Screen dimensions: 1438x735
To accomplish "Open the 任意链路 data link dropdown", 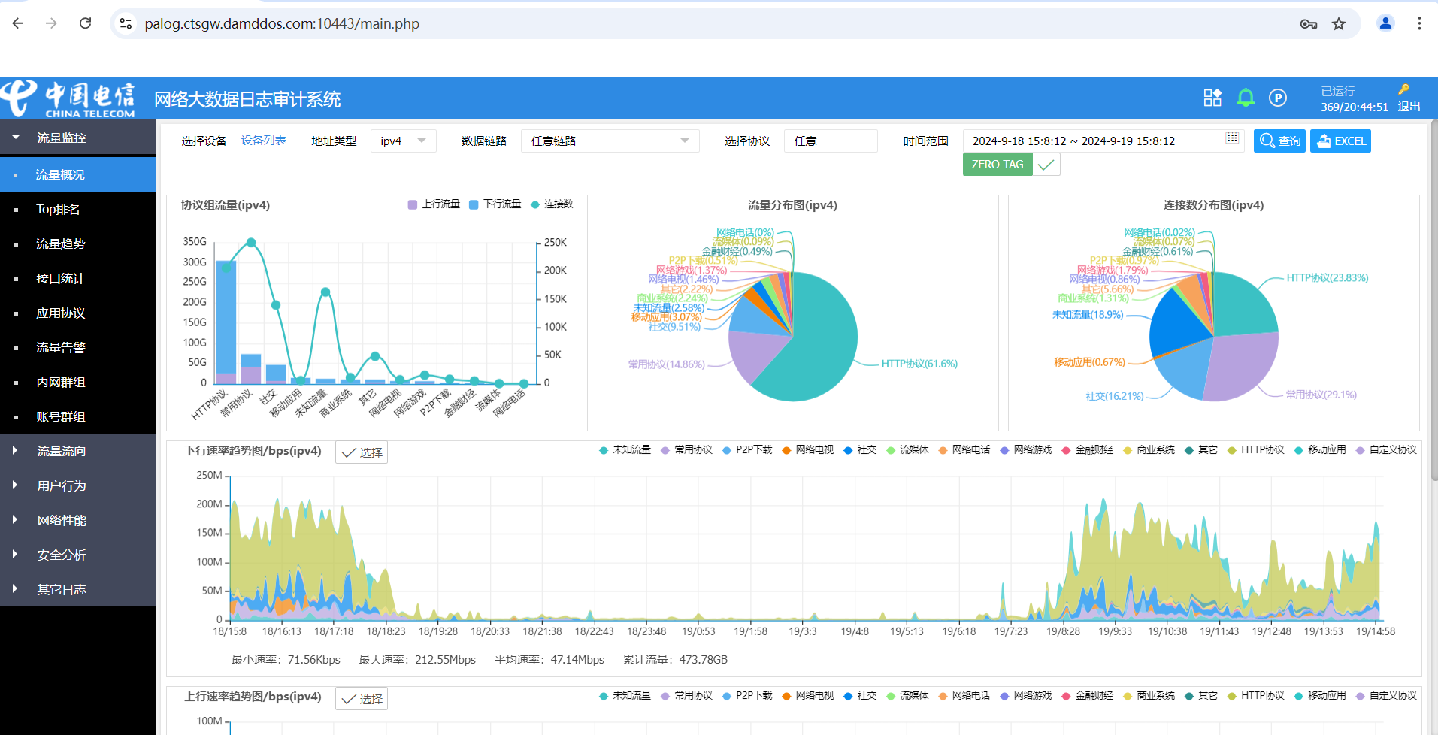I will (x=609, y=141).
